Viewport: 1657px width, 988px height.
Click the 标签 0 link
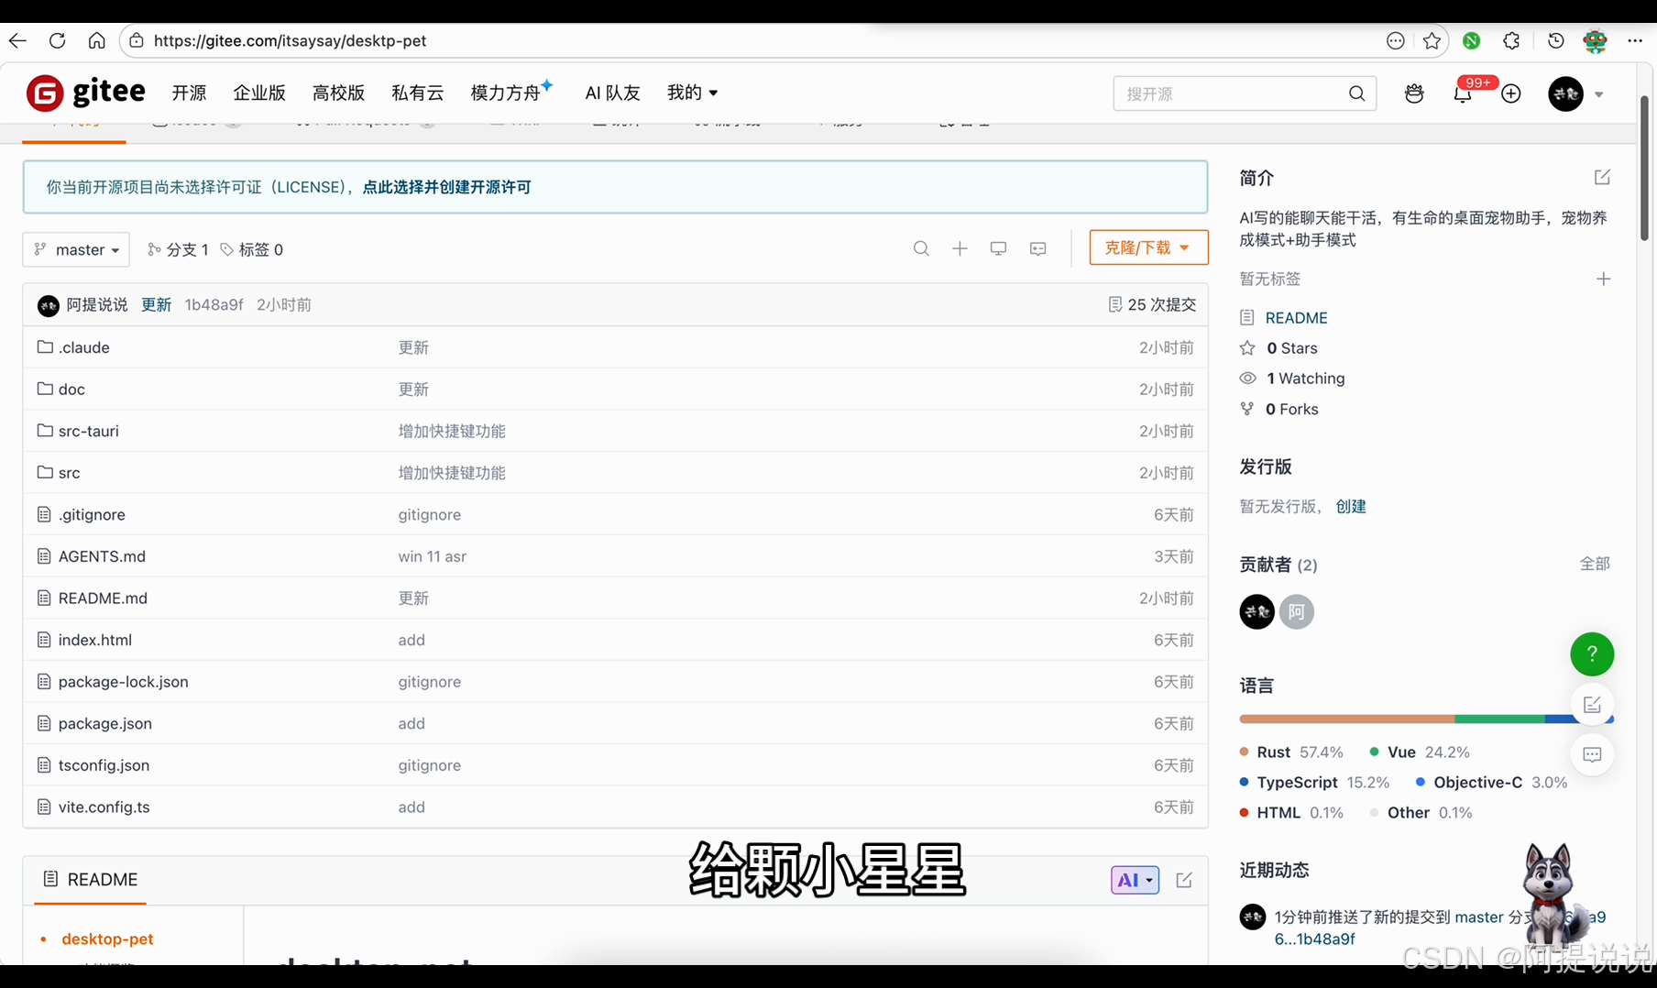pos(252,249)
